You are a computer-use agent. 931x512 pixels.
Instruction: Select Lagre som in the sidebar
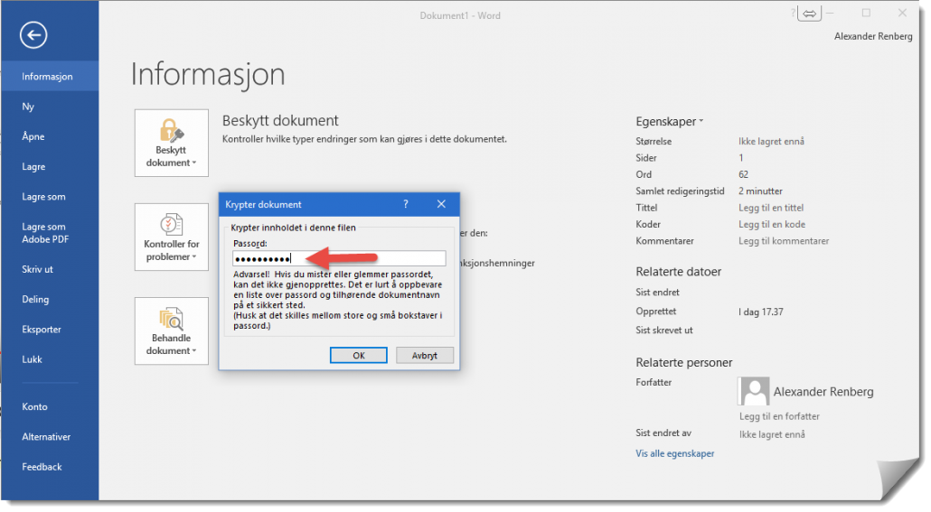click(50, 196)
